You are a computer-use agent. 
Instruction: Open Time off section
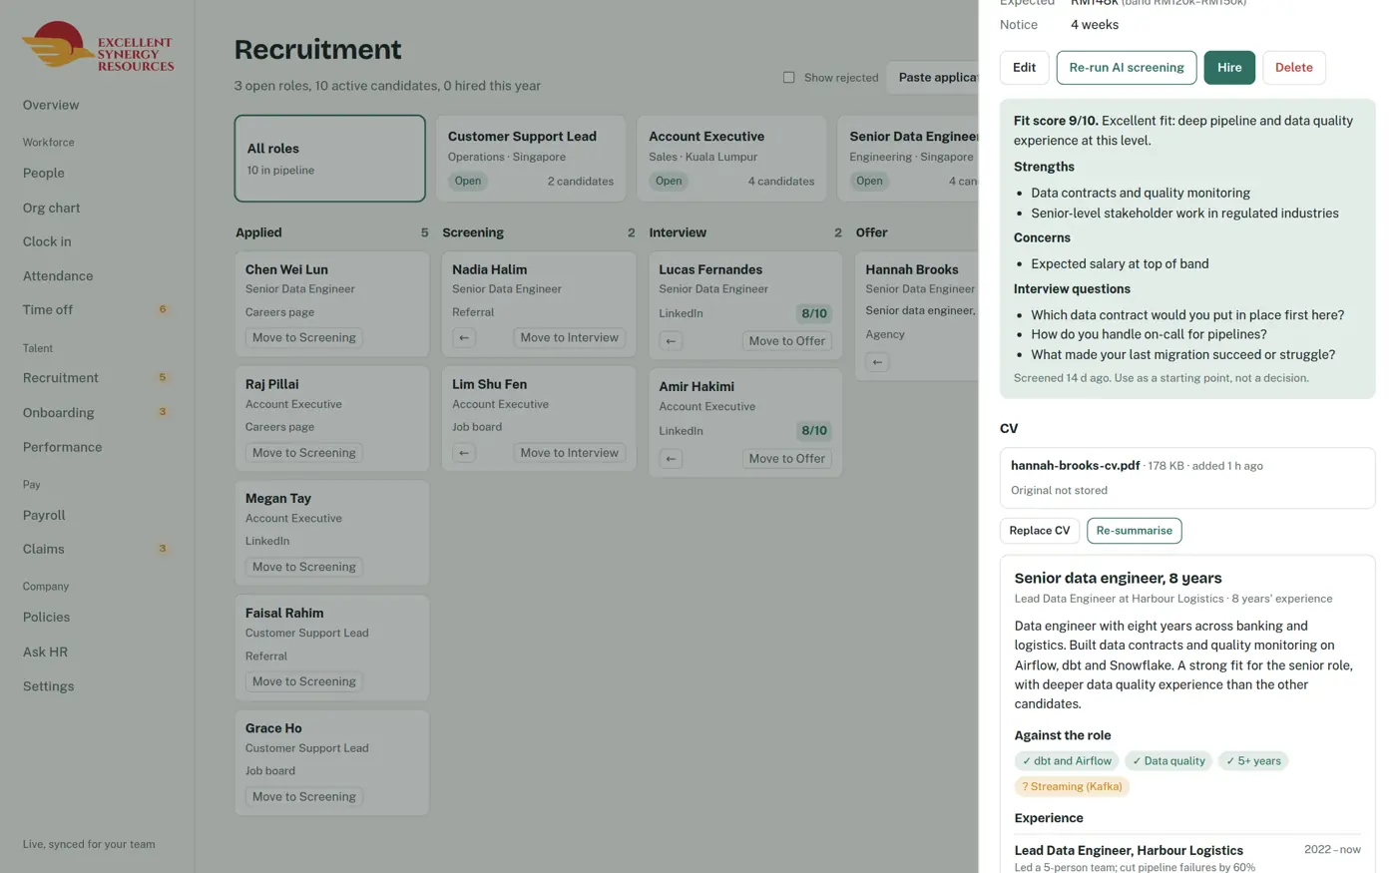point(48,309)
